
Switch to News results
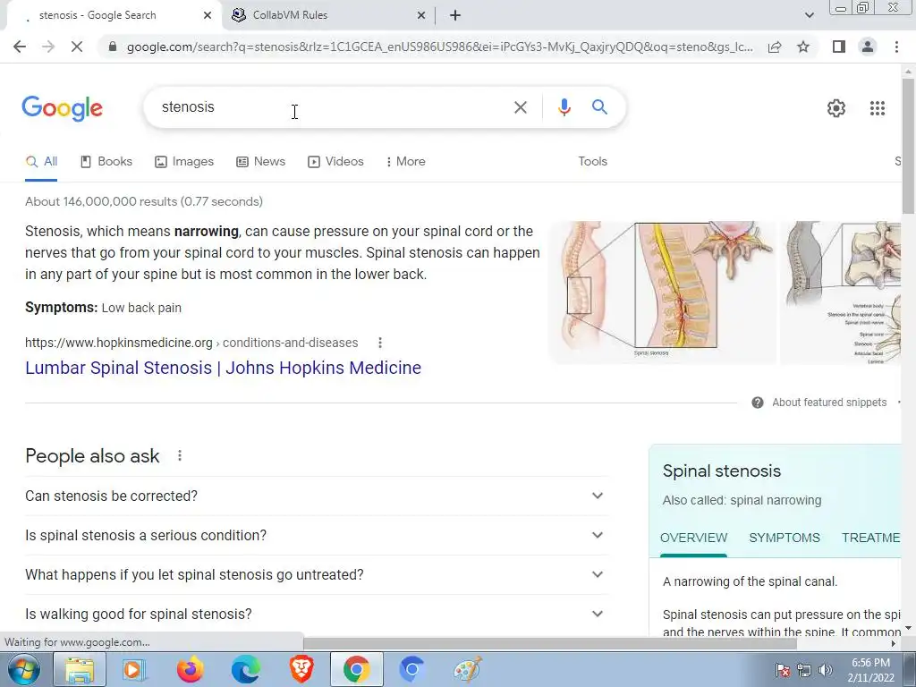coord(260,162)
